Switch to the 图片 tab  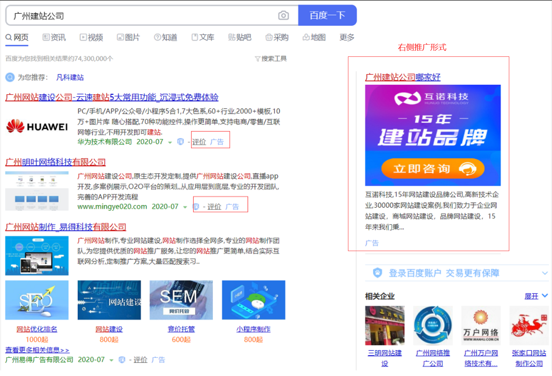pos(128,37)
